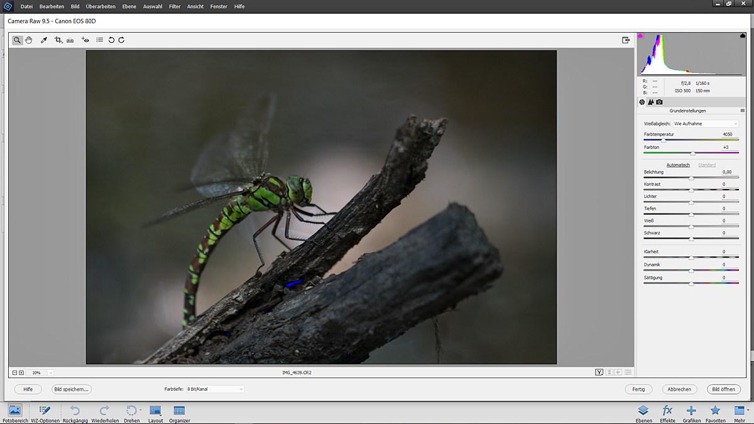The image size is (754, 424).
Task: Open the Überarbeiten menu
Action: coord(101,6)
